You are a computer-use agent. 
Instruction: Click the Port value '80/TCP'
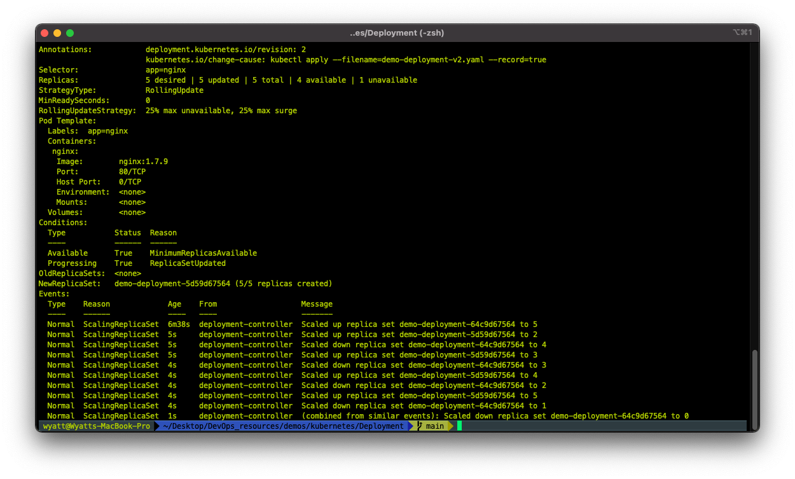tap(132, 172)
